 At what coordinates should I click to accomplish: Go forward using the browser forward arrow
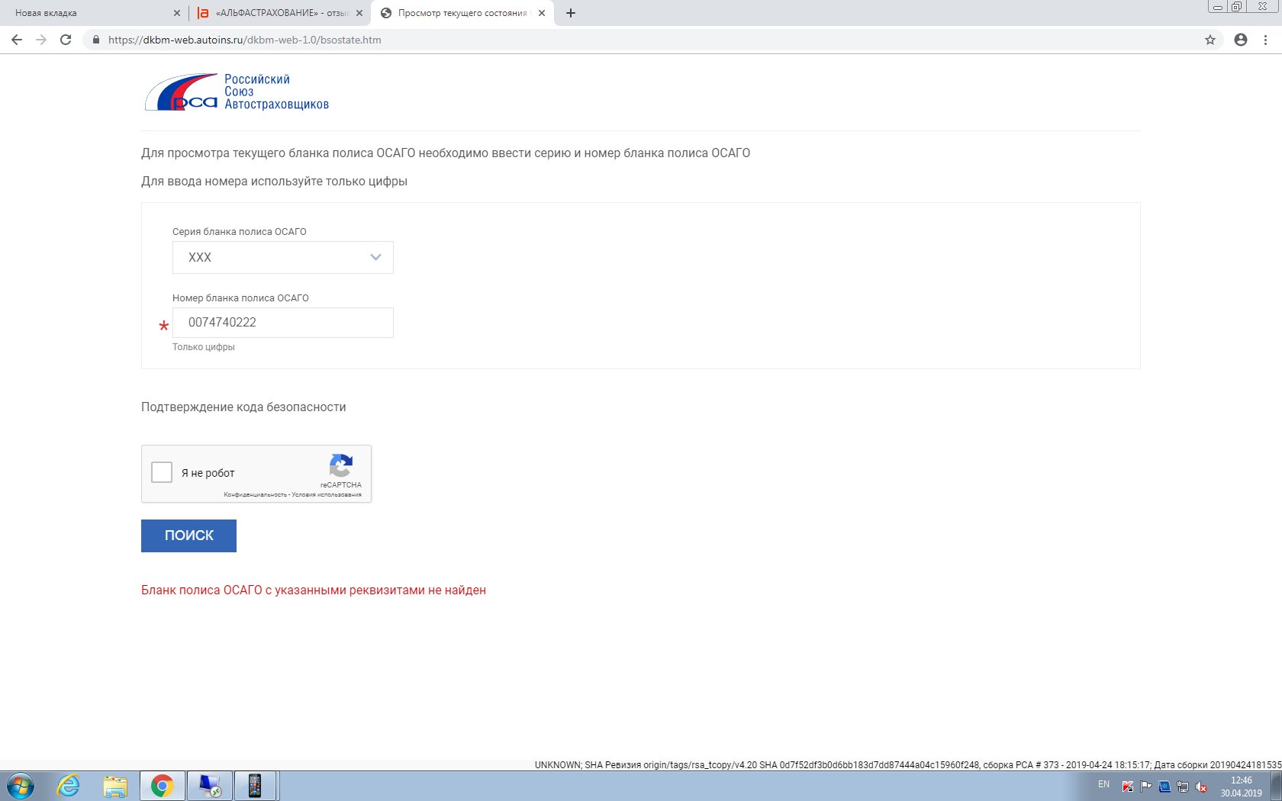click(41, 40)
